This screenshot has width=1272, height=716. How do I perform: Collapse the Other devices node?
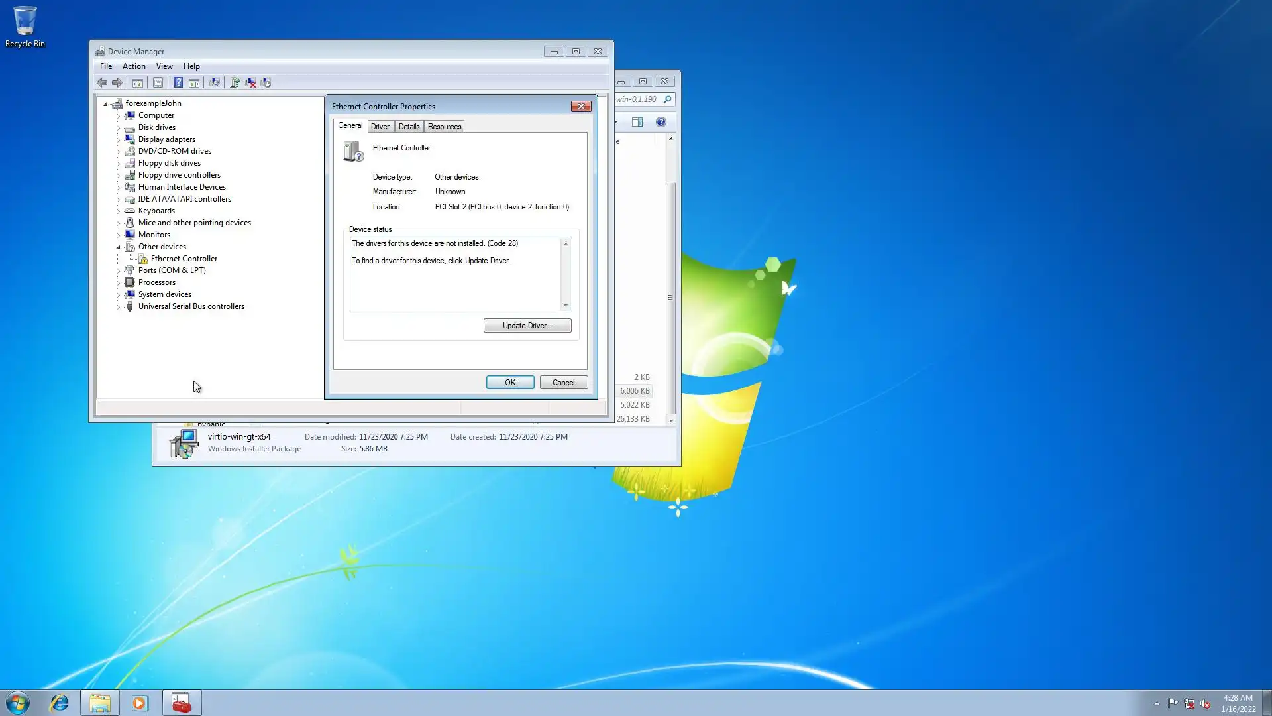119,247
